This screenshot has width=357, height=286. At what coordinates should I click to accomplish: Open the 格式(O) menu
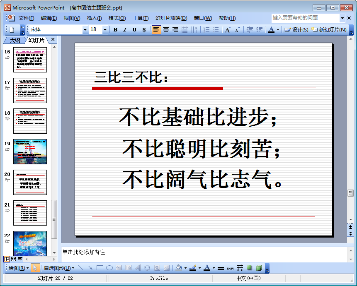pos(117,18)
